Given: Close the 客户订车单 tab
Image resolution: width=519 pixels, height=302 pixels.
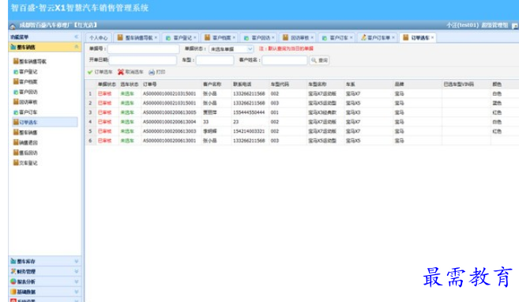Looking at the screenshot, I should tap(393, 38).
